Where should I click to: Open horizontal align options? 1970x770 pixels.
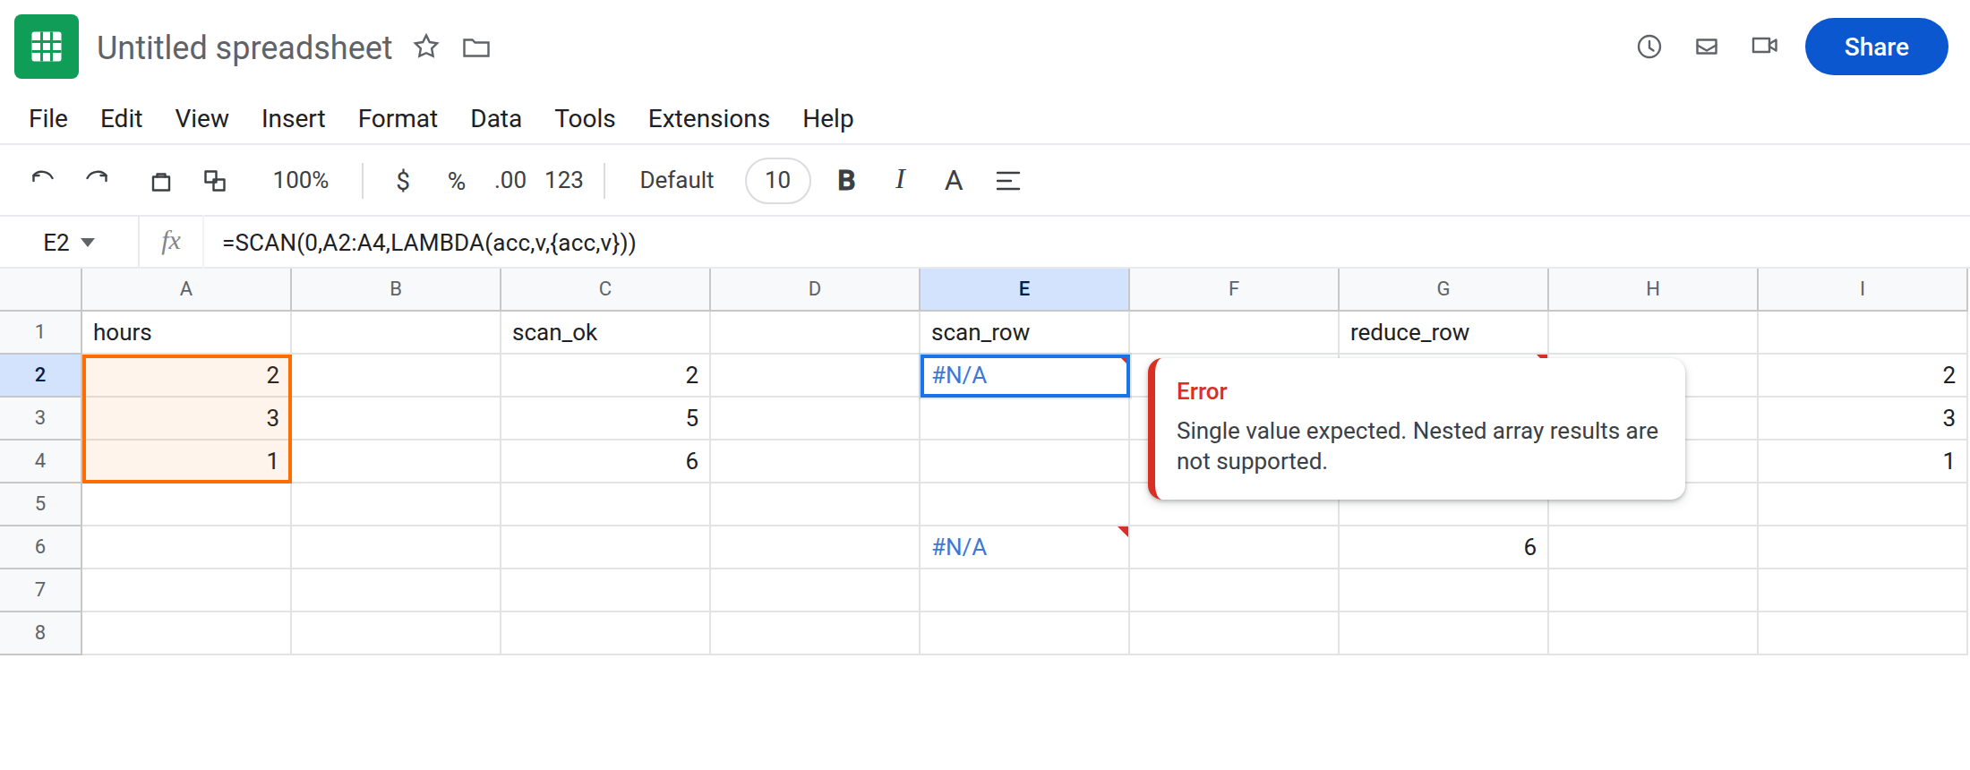point(1008,181)
